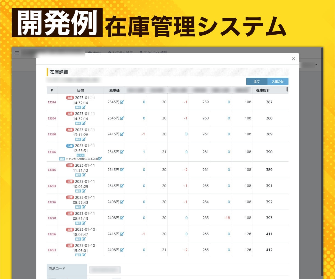The width and height of the screenshot is (335, 279).
Task: Open record ID 13326
Action: [x=52, y=152]
